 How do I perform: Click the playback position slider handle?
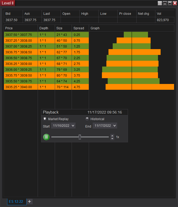(80, 137)
